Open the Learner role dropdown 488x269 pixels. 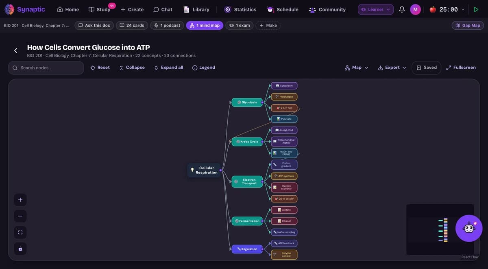pyautogui.click(x=376, y=9)
